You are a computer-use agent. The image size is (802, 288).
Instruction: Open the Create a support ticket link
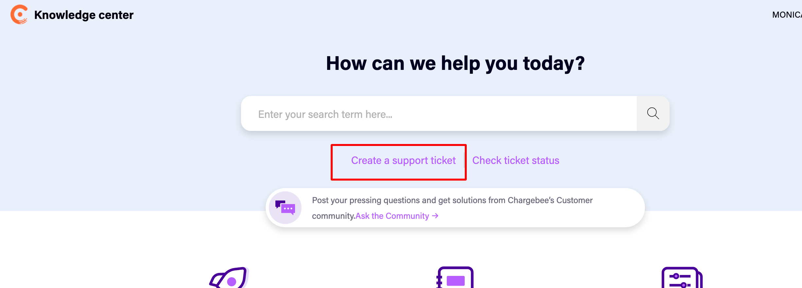click(x=403, y=160)
